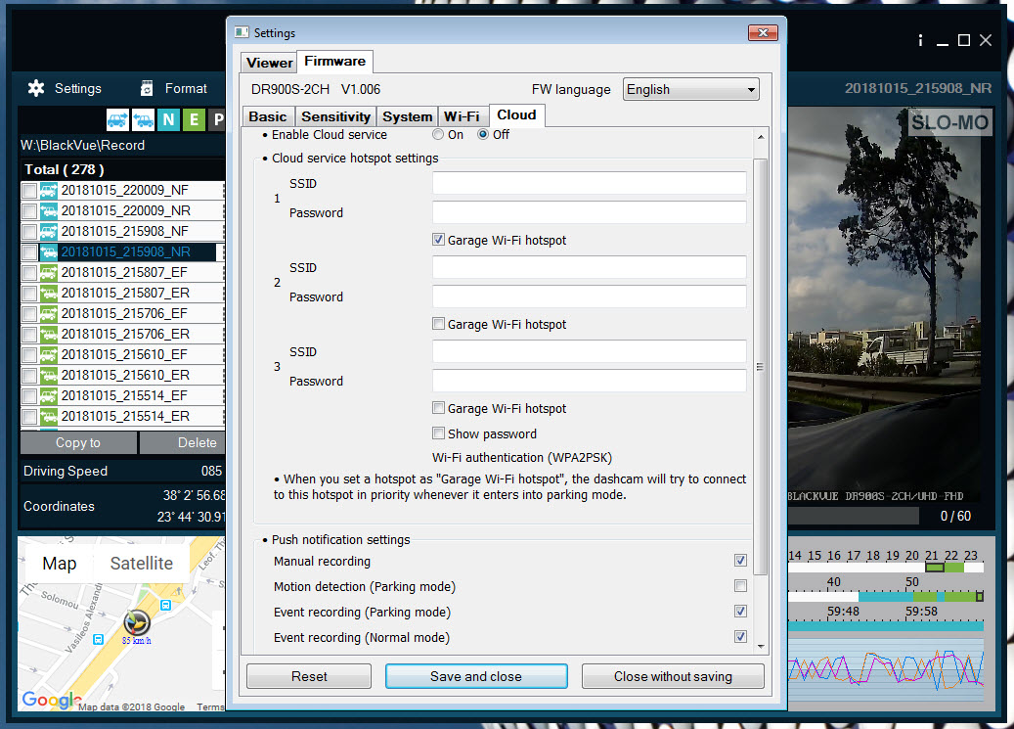Open the Sensitivity tab
The height and width of the screenshot is (729, 1014).
point(335,116)
